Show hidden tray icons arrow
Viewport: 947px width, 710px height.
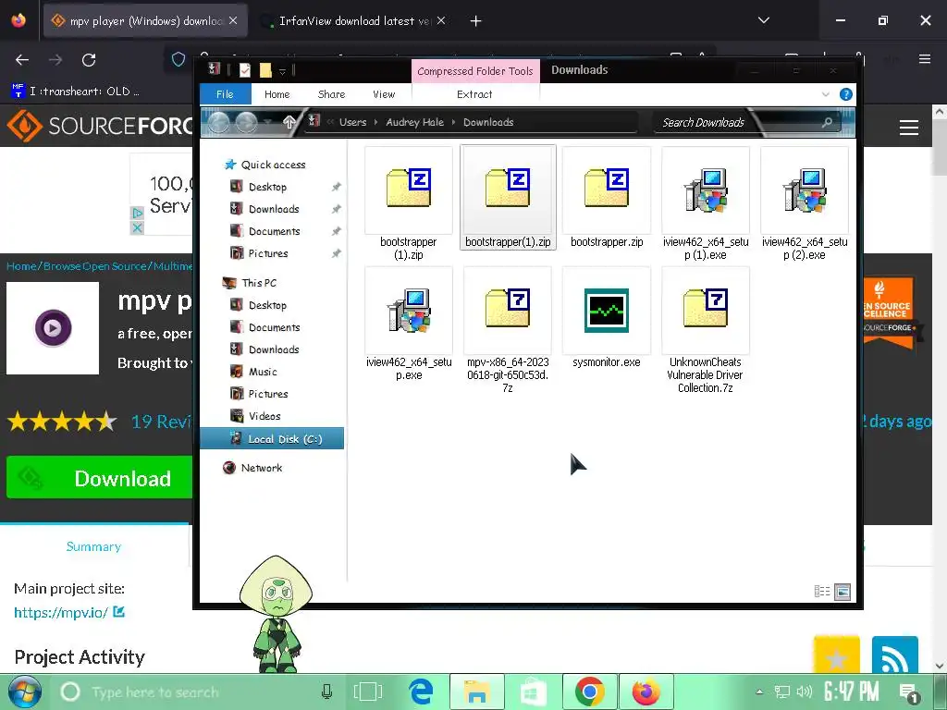[x=760, y=692]
